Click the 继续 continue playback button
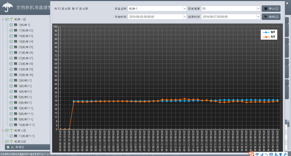The height and width of the screenshot is (156, 291). point(271,17)
